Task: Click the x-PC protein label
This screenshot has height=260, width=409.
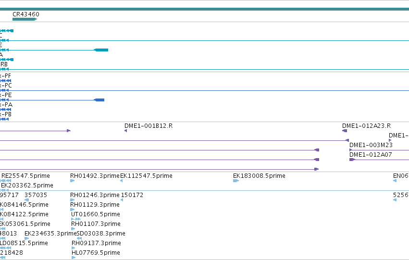Action: (x=6, y=86)
